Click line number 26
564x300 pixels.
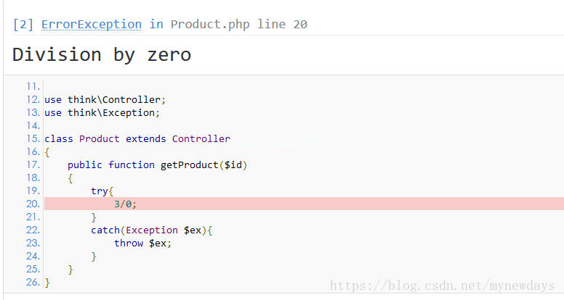[x=33, y=282]
